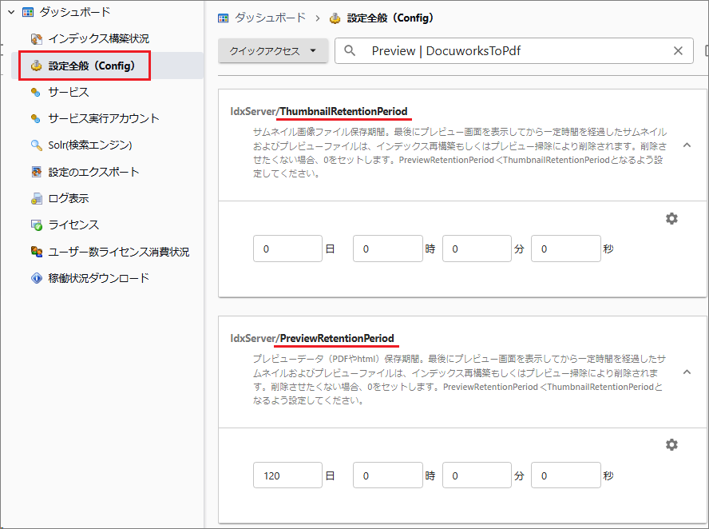709x529 pixels.
Task: Open サービス実行アカウント page
Action: [x=103, y=118]
